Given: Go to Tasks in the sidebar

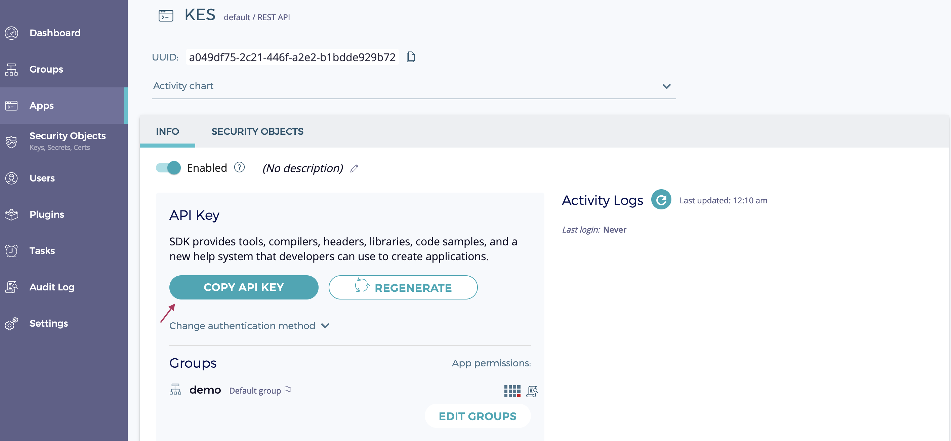Looking at the screenshot, I should click(42, 250).
